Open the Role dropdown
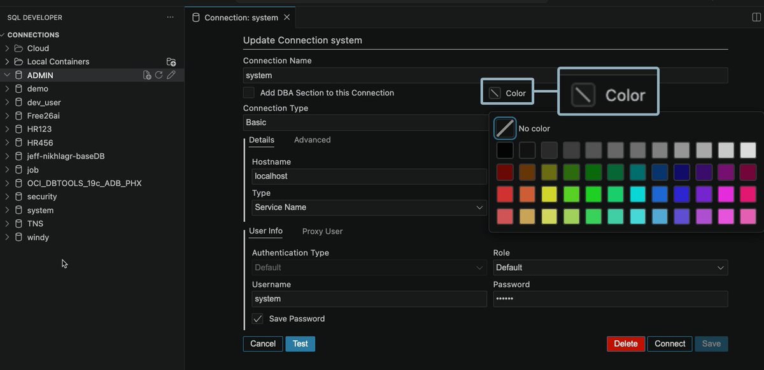The width and height of the screenshot is (764, 370). 611,268
